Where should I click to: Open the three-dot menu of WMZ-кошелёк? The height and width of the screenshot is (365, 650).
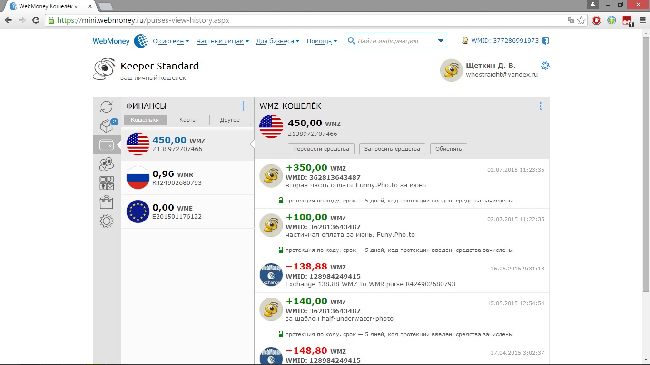pyautogui.click(x=541, y=106)
